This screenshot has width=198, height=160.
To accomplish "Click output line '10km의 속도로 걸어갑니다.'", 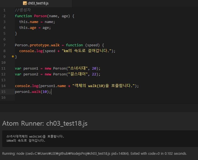I will [26, 141].
